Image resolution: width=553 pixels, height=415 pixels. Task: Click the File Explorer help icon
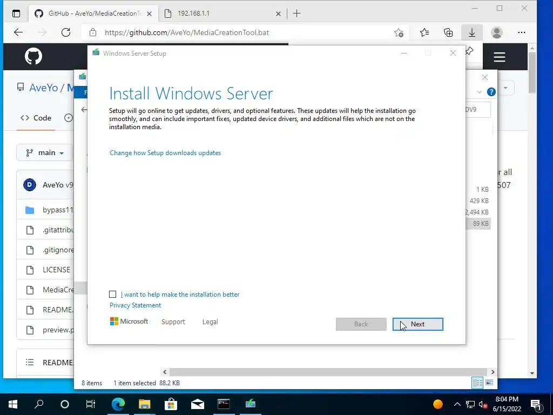491,92
